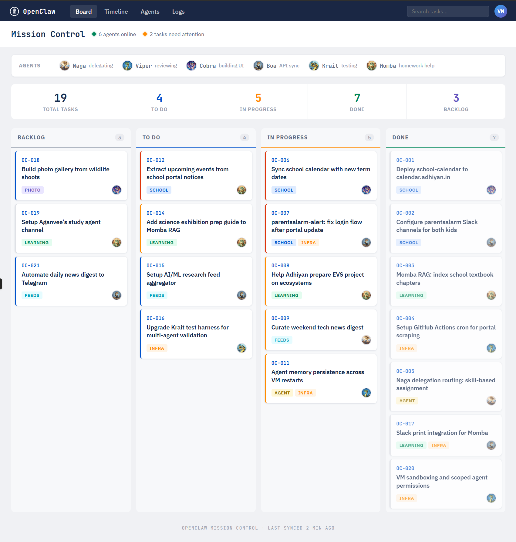
Task: Click Cobra's agent avatar icon
Action: [191, 66]
